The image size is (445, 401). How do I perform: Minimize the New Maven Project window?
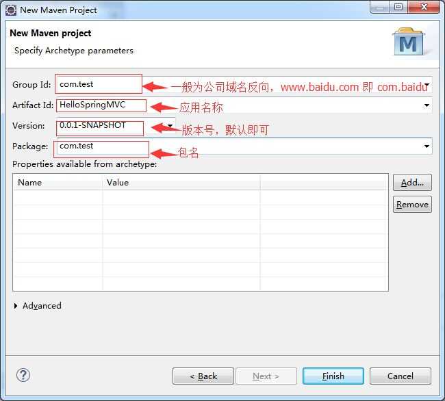coord(380,7)
